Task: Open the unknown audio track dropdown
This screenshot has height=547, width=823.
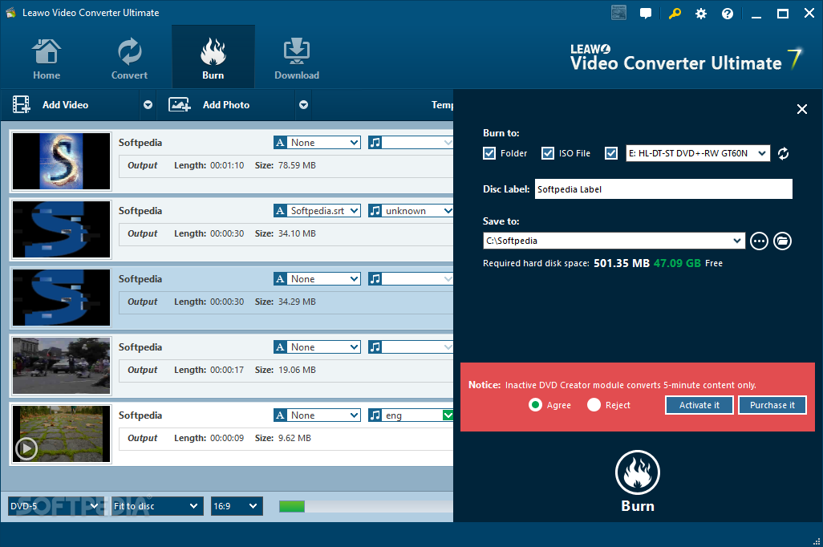Action: pyautogui.click(x=417, y=210)
